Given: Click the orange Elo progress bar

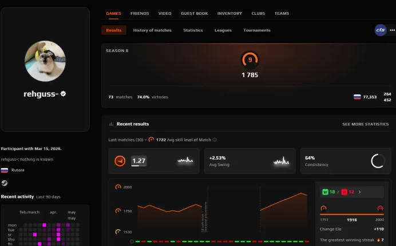Looking at the screenshot, I should click(352, 214).
